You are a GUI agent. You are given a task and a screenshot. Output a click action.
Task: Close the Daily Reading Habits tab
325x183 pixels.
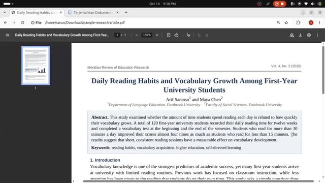point(61,12)
